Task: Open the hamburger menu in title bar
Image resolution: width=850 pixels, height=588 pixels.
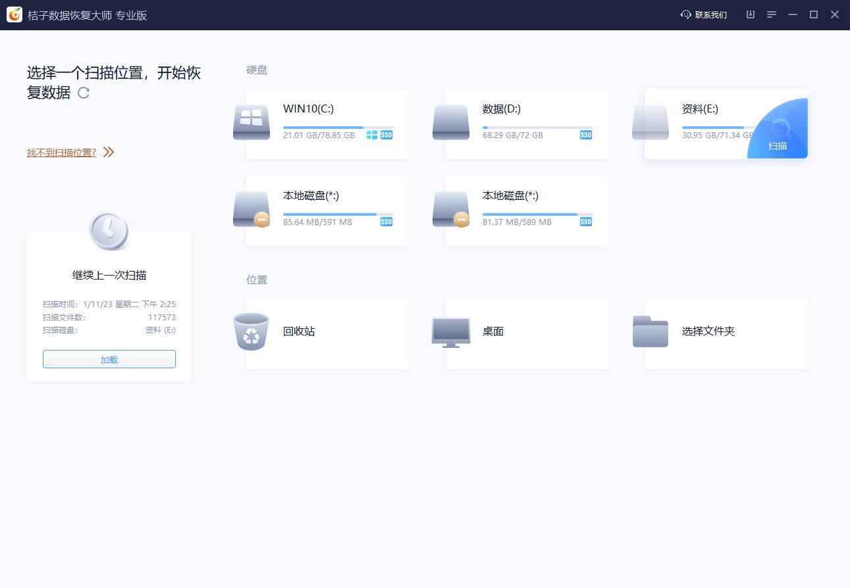Action: [x=771, y=14]
